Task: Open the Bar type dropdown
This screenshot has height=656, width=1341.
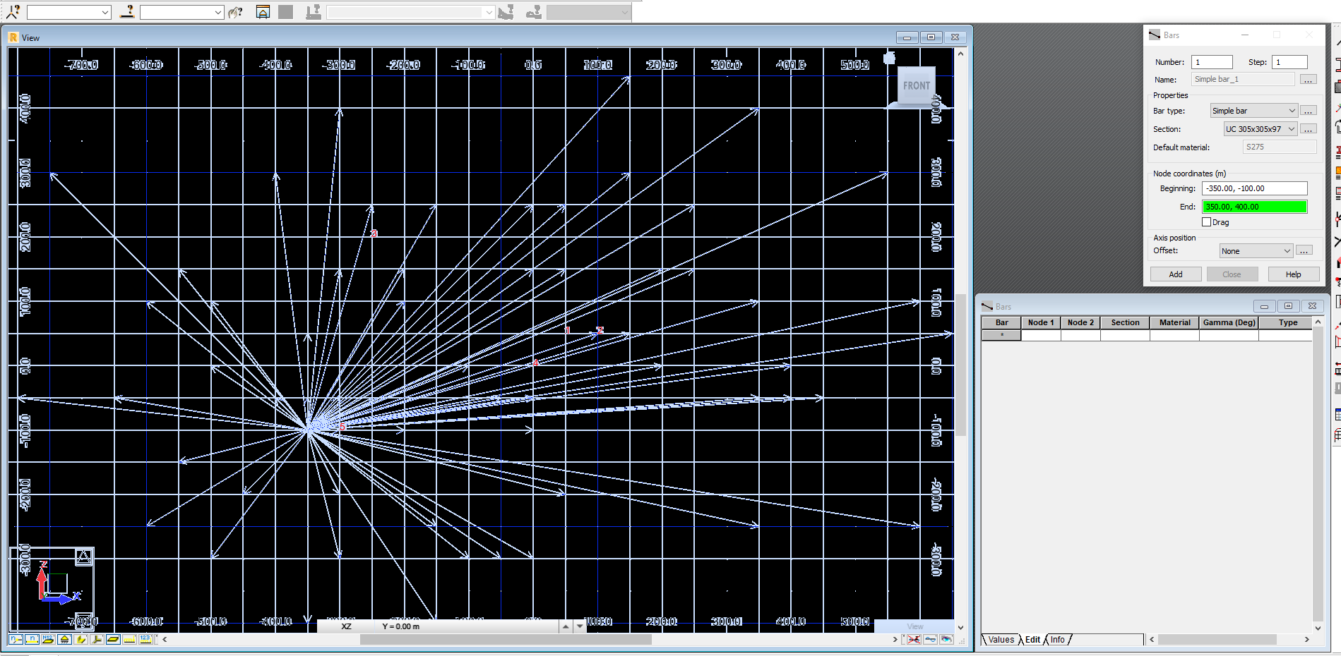Action: click(x=1291, y=111)
